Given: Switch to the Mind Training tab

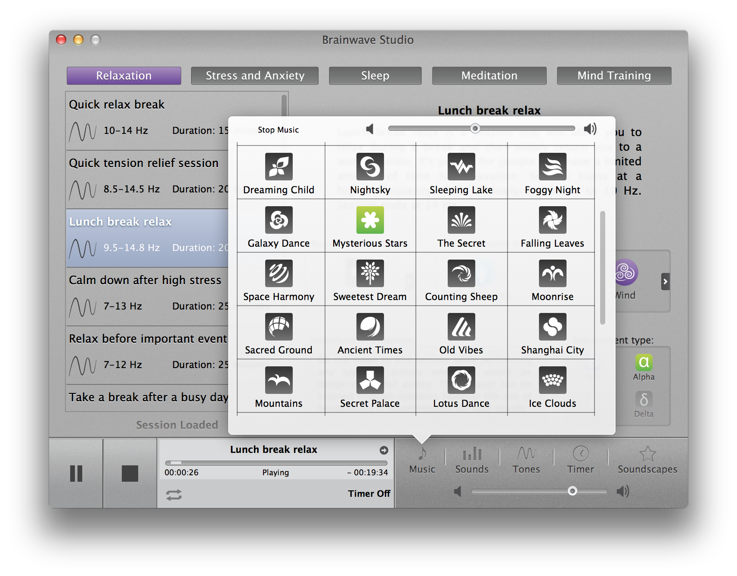Looking at the screenshot, I should pyautogui.click(x=614, y=76).
